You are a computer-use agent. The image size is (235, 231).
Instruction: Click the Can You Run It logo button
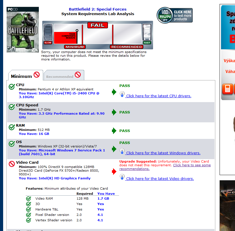pos(174,15)
